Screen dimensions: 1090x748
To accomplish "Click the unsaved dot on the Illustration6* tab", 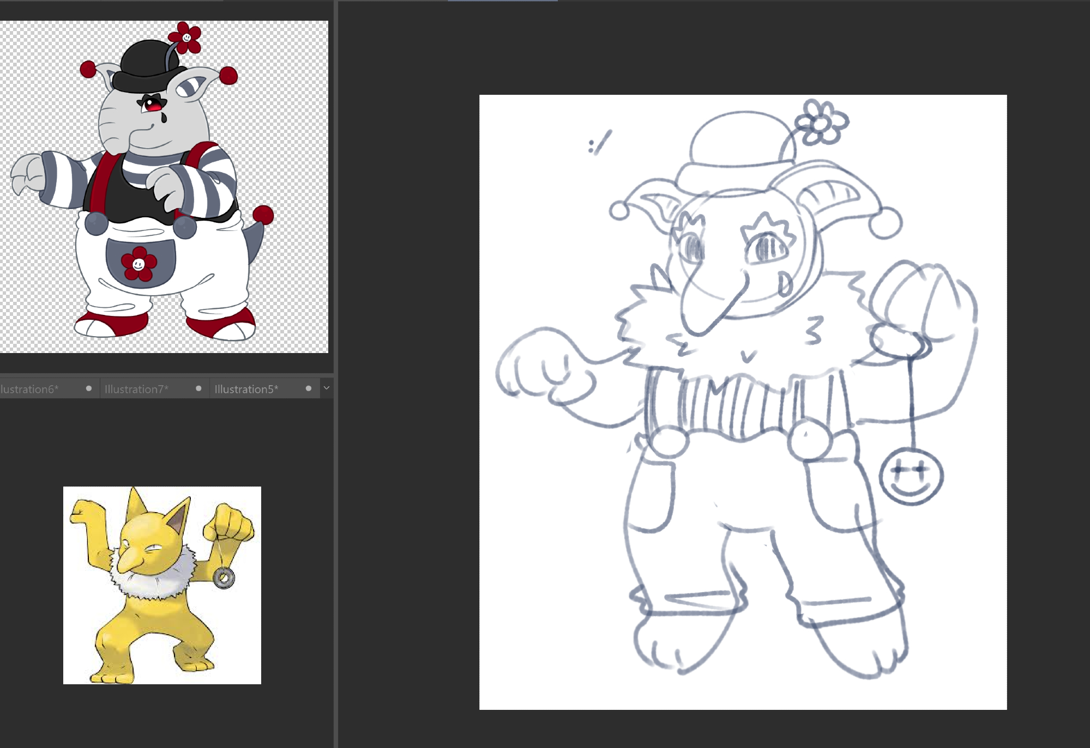I will coord(89,388).
